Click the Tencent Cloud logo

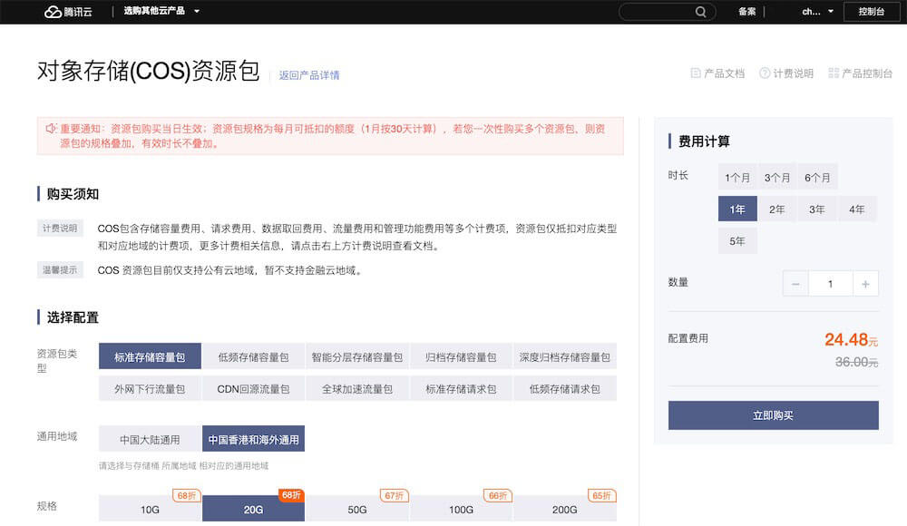tap(68, 12)
